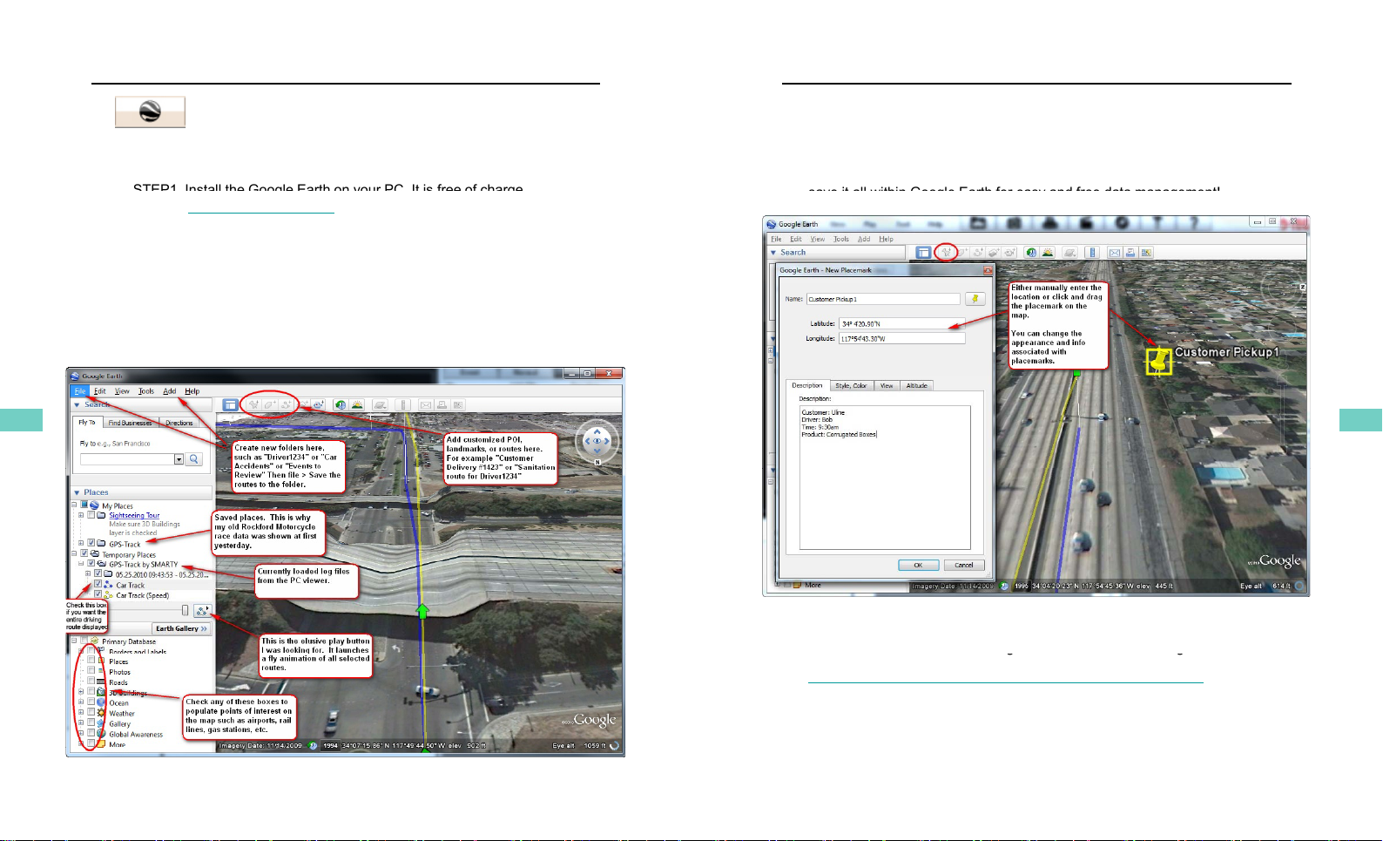Click the Google Earth logo button on the page
The width and height of the screenshot is (1383, 841).
pos(151,112)
